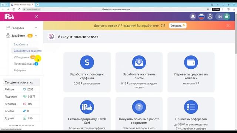Image resolution: width=237 pixels, height=133 pixels.
Task: Click the IPweb logo in header
Action: tap(9, 16)
